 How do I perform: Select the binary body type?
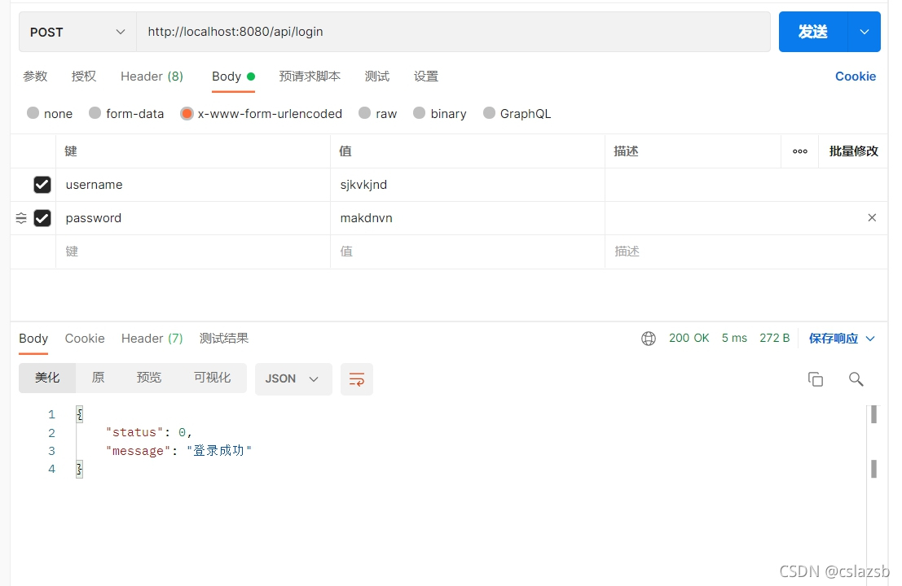pos(420,113)
